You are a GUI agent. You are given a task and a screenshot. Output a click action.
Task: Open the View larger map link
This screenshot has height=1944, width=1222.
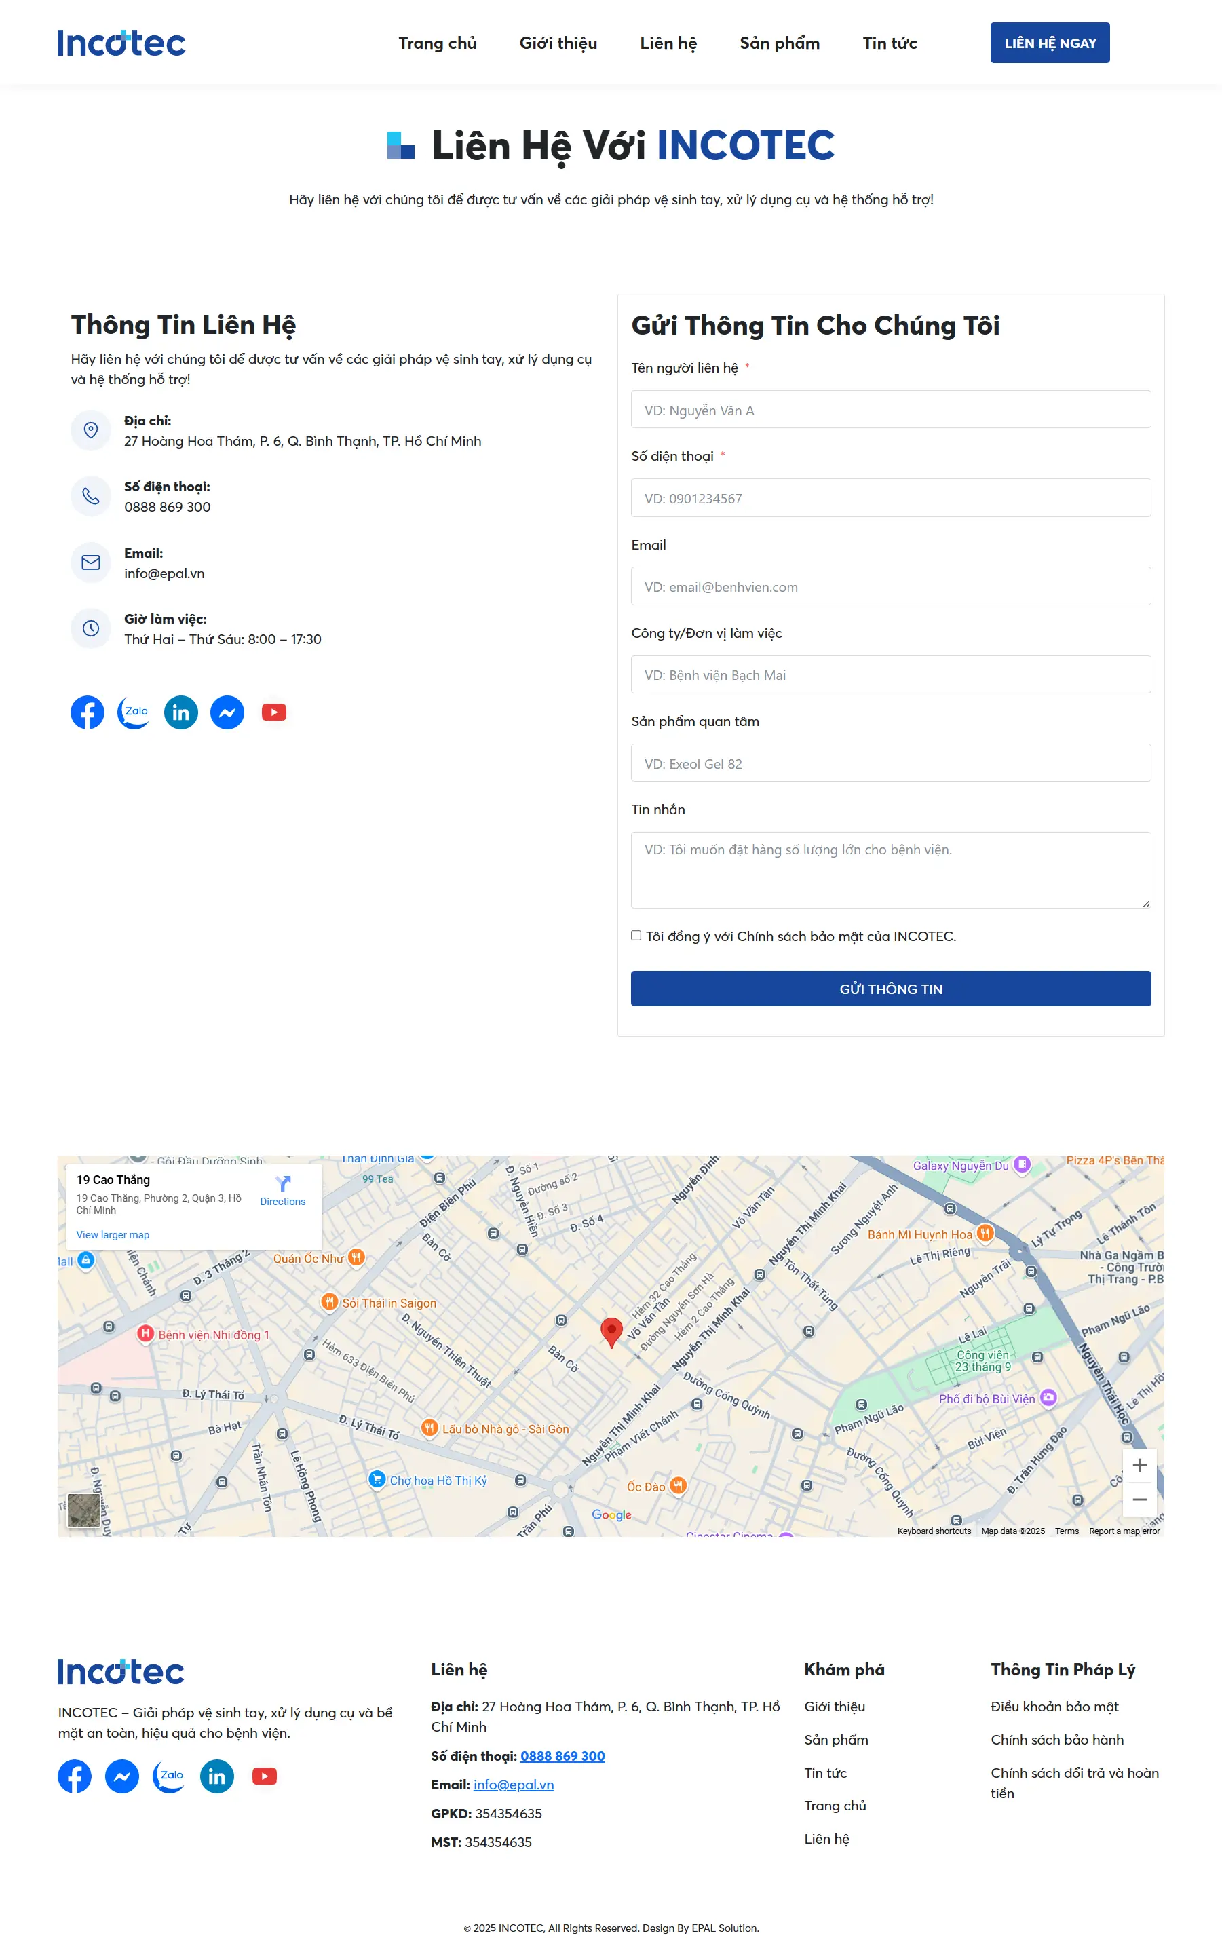(113, 1235)
